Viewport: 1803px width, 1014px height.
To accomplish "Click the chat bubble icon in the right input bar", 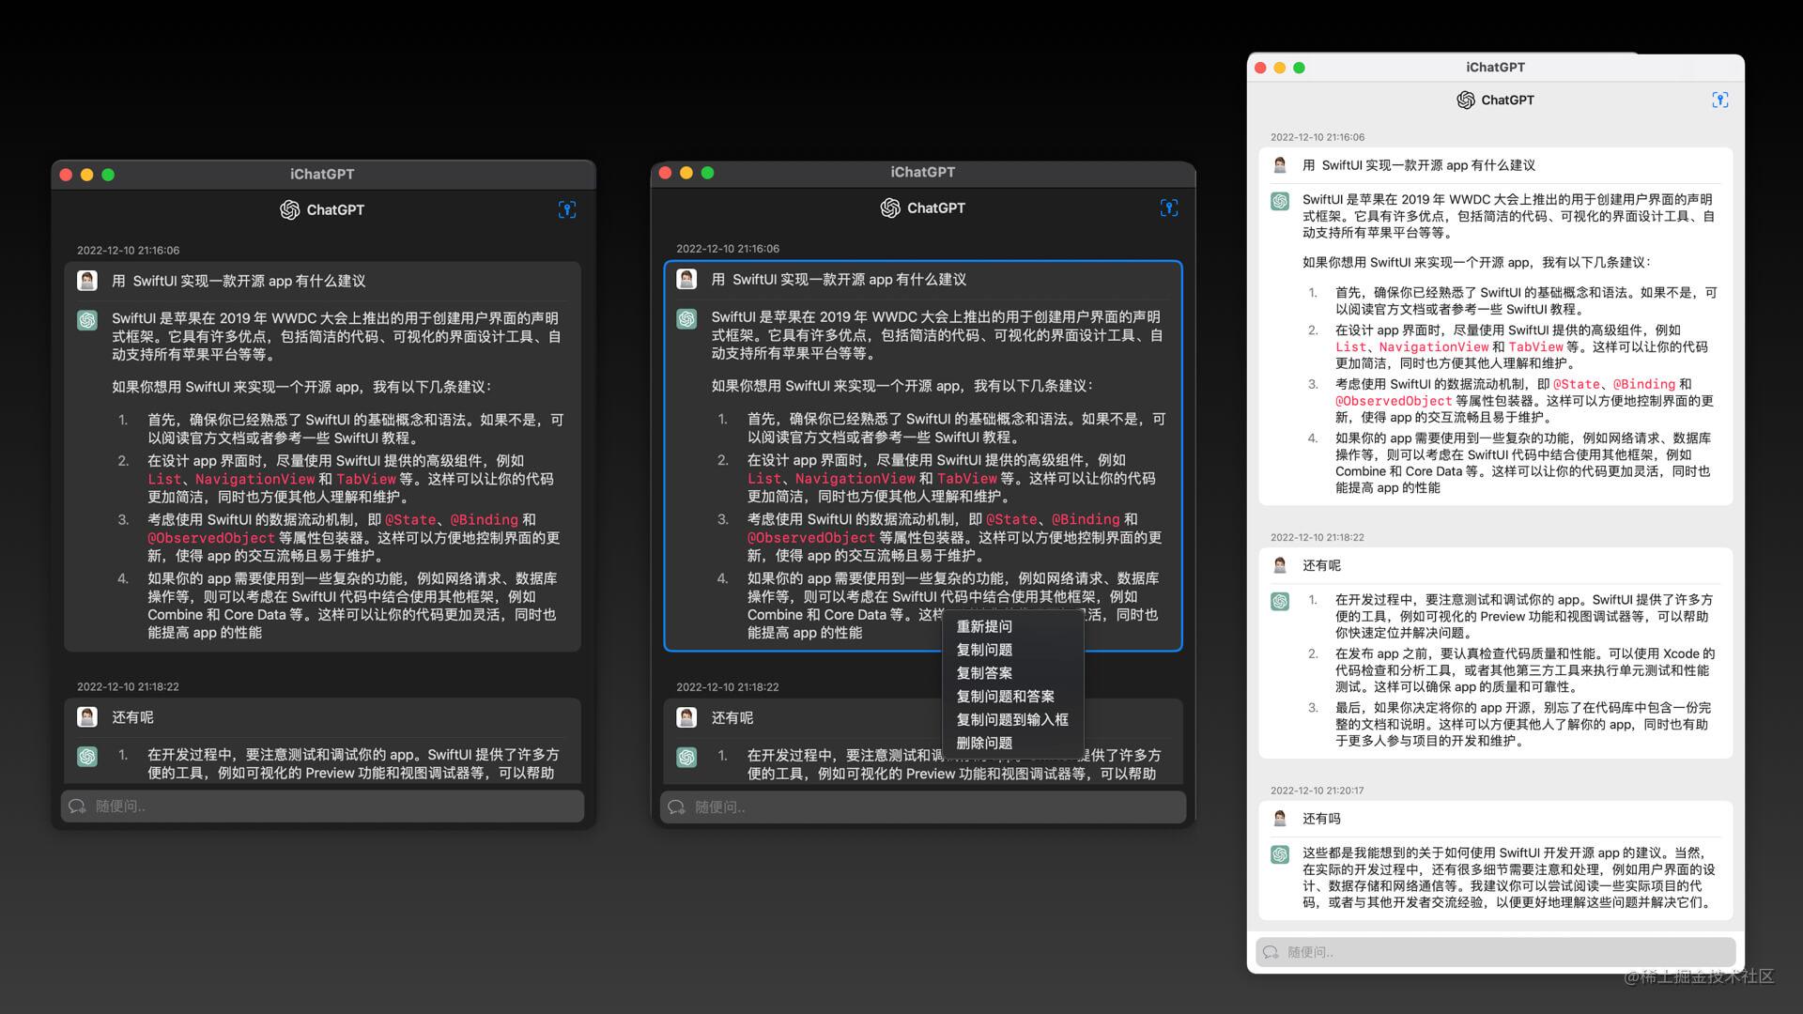I will [x=1271, y=952].
